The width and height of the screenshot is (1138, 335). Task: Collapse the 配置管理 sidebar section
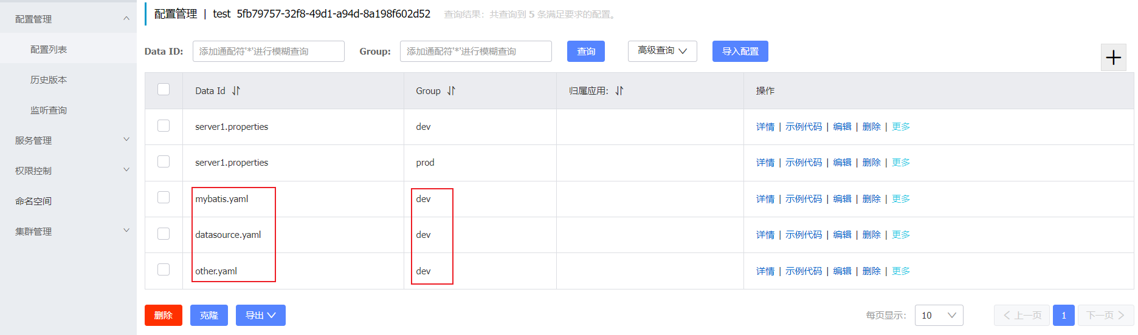tap(126, 18)
